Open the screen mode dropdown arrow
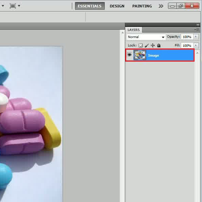The height and width of the screenshot is (202, 202). (x=19, y=6)
